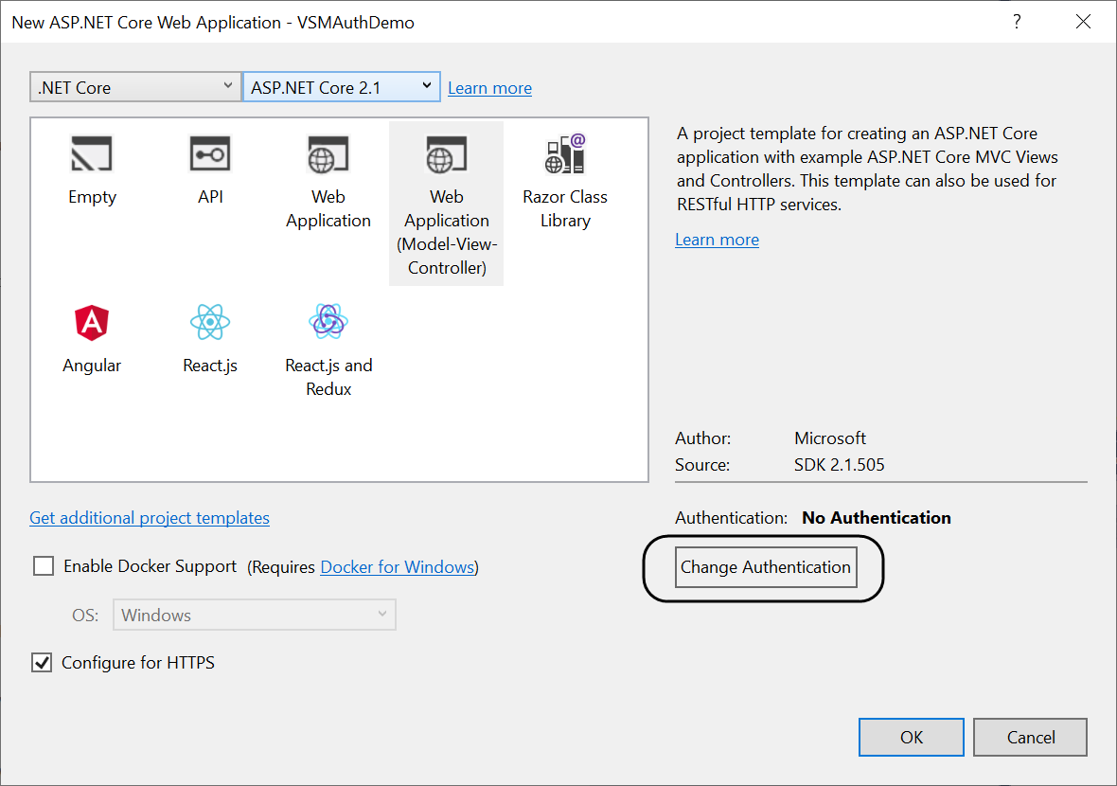
Task: Click the Change Authentication button
Action: pyautogui.click(x=765, y=567)
